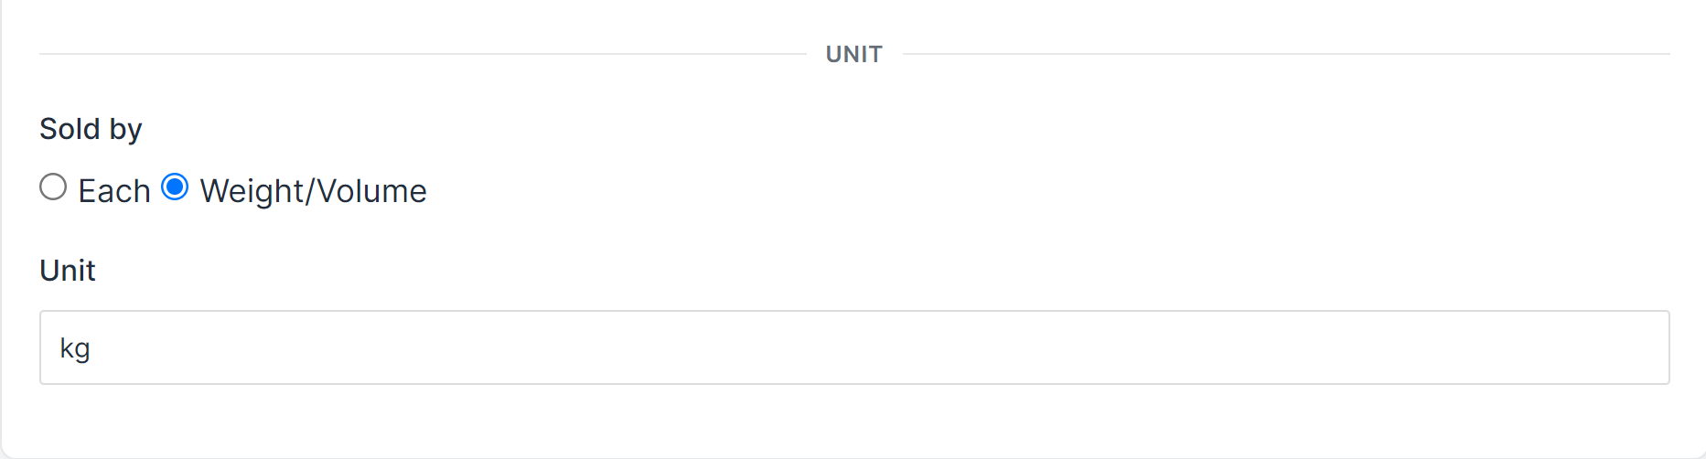
Task: Click the "Sold by" label
Action: coord(91,129)
